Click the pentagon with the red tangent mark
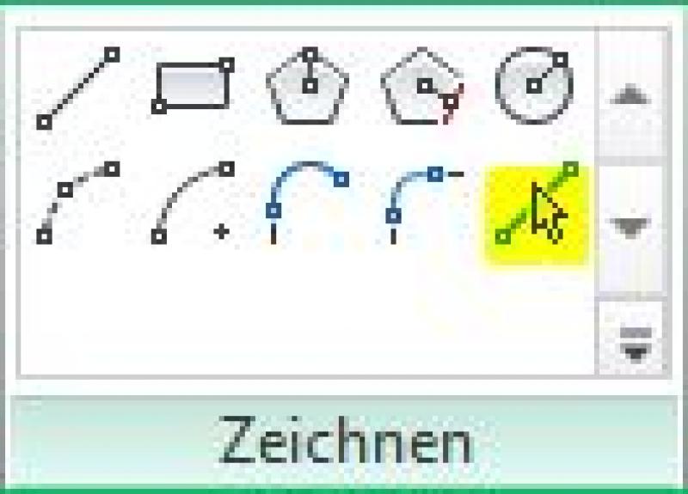This screenshot has height=494, width=688. tap(422, 86)
